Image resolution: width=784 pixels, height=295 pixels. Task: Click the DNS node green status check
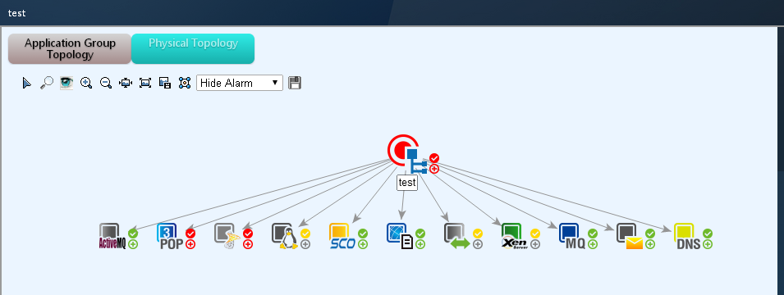tap(708, 234)
